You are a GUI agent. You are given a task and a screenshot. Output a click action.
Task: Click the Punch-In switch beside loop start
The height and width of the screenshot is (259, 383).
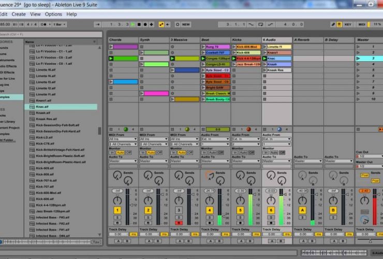pyautogui.click(x=251, y=24)
